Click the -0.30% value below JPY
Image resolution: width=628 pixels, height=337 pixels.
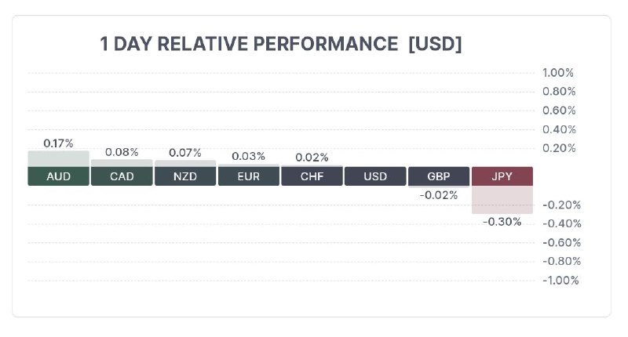point(502,222)
